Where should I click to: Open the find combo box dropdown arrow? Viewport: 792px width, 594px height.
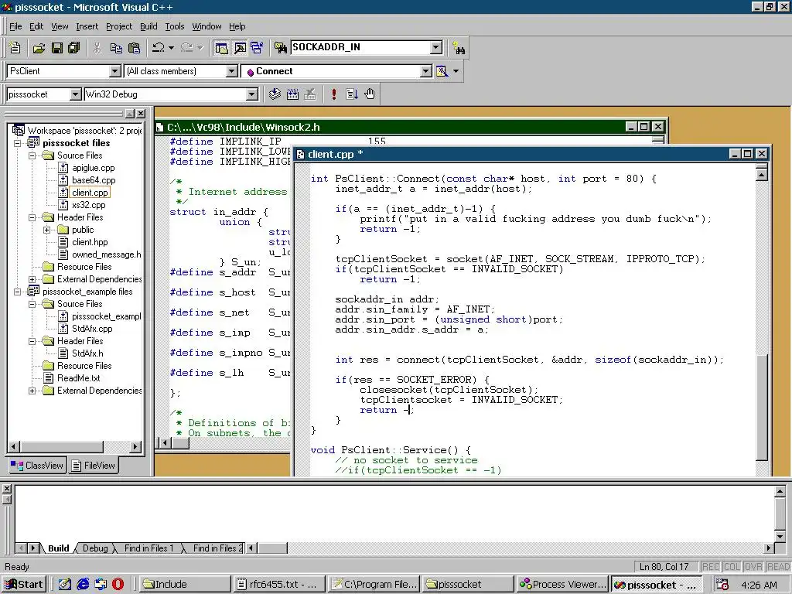pos(436,47)
